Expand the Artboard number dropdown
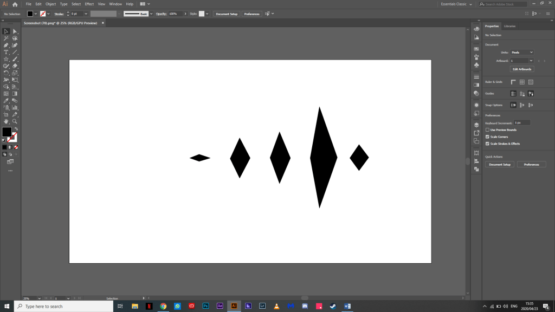 pos(531,61)
